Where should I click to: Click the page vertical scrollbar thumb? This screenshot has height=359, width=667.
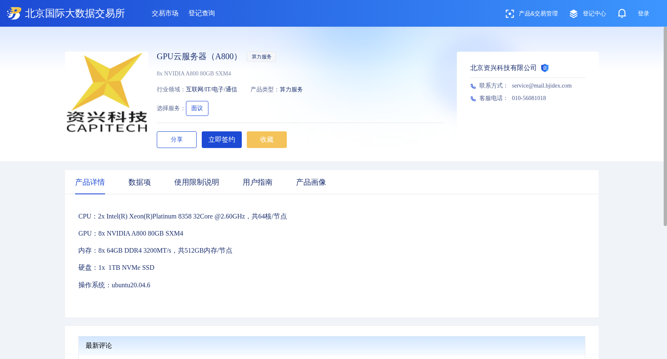click(x=665, y=126)
